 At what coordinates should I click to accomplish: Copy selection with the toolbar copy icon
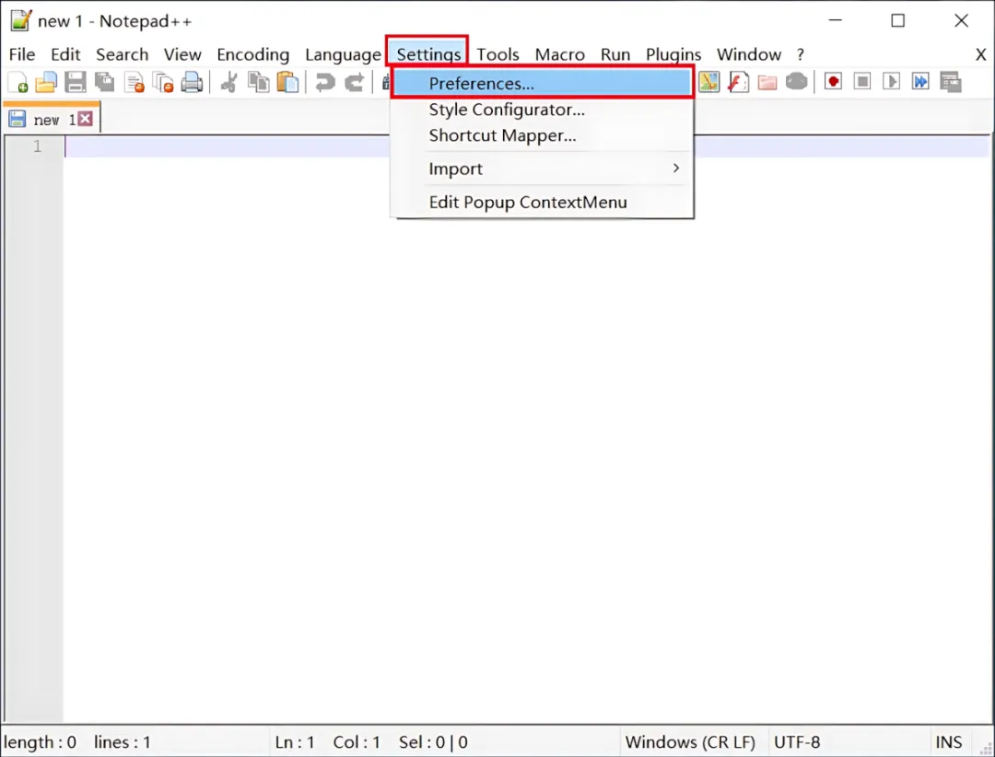(x=258, y=82)
